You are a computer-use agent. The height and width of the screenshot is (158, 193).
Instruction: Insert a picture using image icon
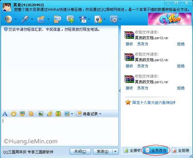click(41, 114)
